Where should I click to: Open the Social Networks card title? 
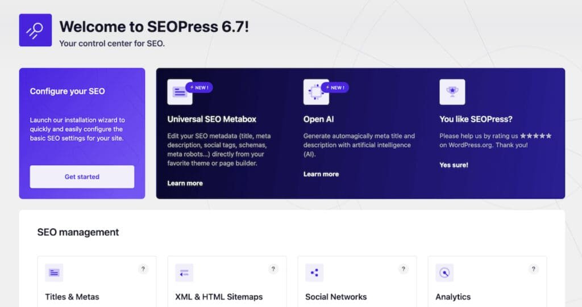click(x=336, y=297)
